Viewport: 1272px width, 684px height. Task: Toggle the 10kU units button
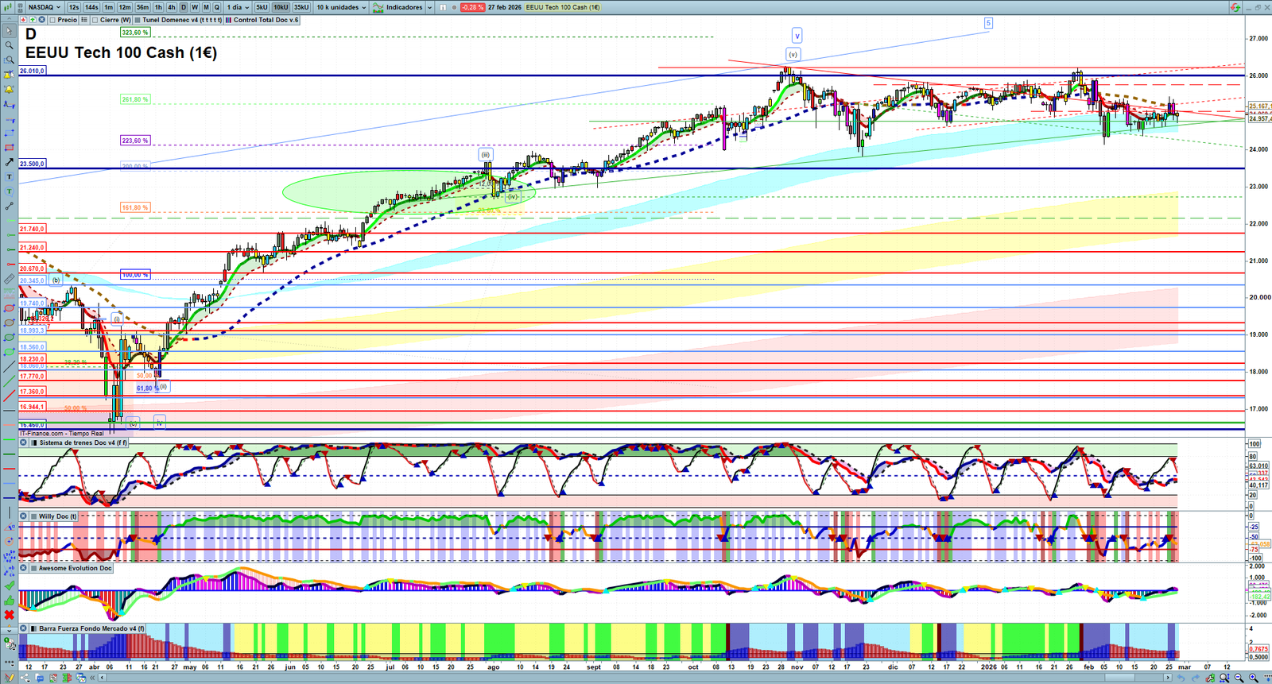point(281,7)
